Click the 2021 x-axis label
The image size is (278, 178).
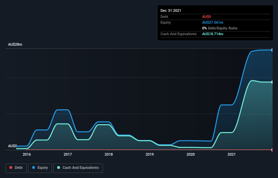[x=232, y=154]
